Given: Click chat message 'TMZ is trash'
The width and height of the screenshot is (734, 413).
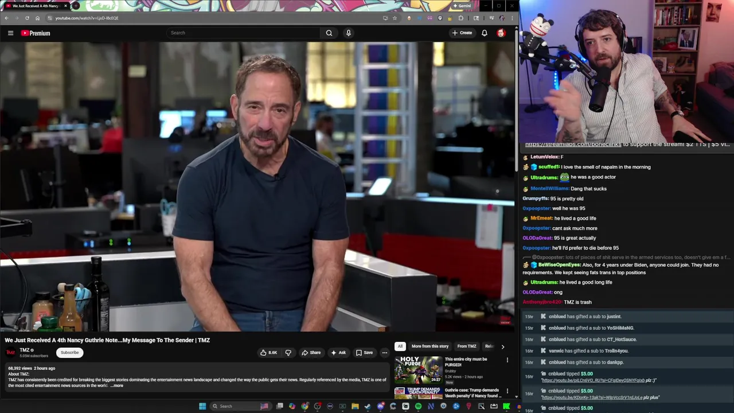Looking at the screenshot, I should point(577,302).
